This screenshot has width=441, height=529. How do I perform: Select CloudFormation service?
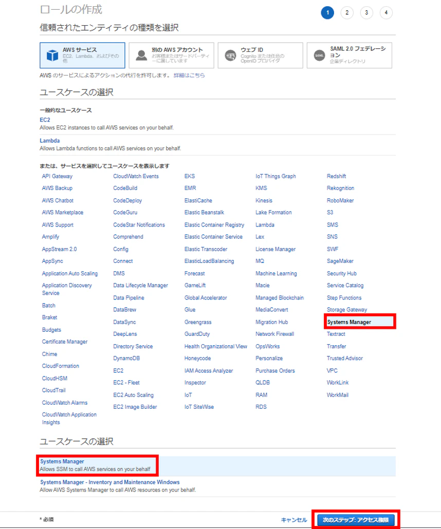[61, 366]
